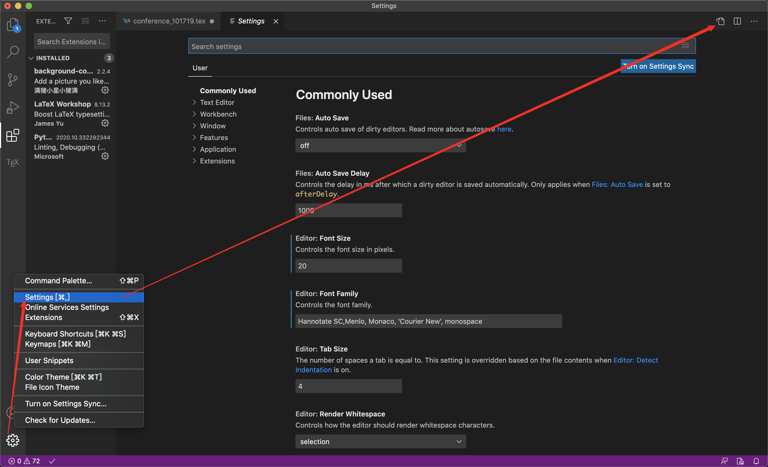Follow the Files: Auto Save link
This screenshot has width=768, height=467.
(617, 185)
